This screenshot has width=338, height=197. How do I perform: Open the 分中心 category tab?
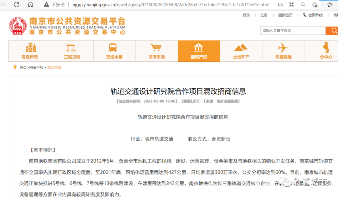click(321, 51)
